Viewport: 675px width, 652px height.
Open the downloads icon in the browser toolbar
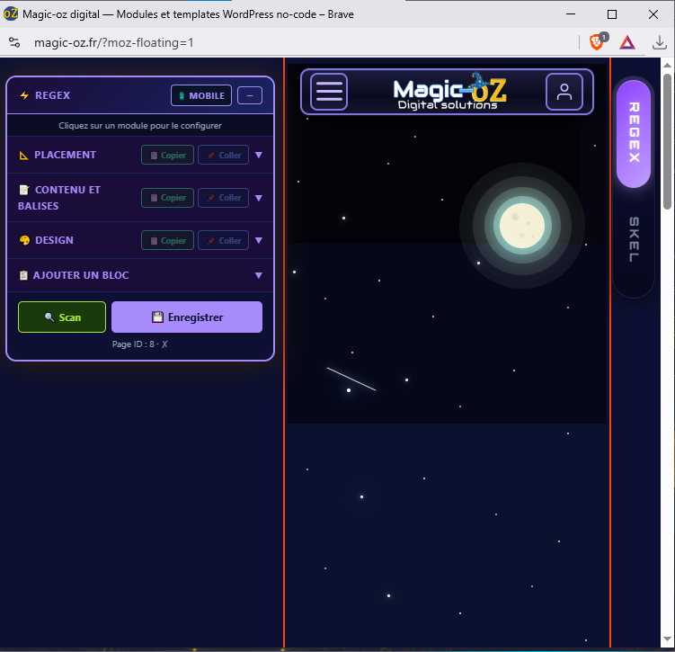click(659, 42)
